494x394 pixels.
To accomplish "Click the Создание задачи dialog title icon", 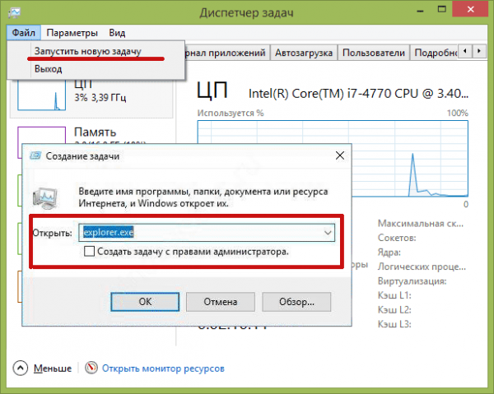I will pyautogui.click(x=35, y=155).
